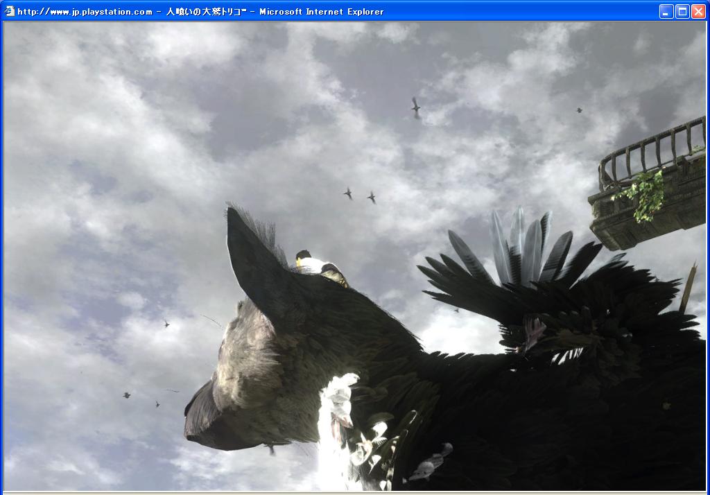Click the Trico creature image content

(x=354, y=257)
